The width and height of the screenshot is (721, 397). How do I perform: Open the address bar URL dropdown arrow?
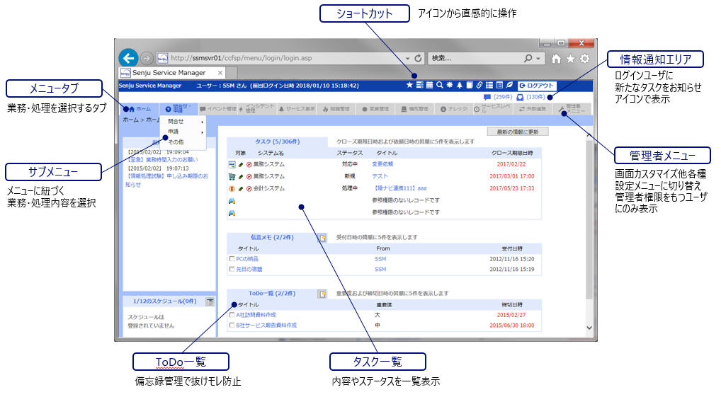(407, 58)
